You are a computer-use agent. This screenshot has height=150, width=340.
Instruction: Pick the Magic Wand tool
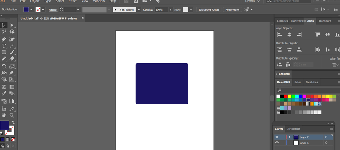tap(4, 32)
